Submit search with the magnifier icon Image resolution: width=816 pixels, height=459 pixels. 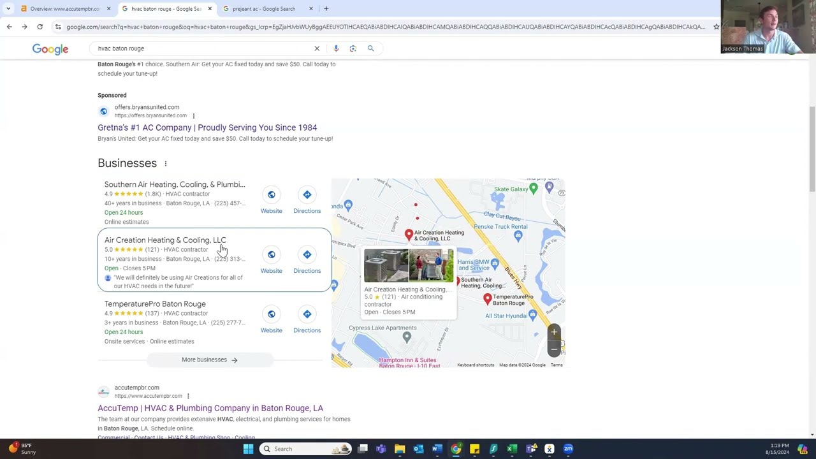pos(370,48)
